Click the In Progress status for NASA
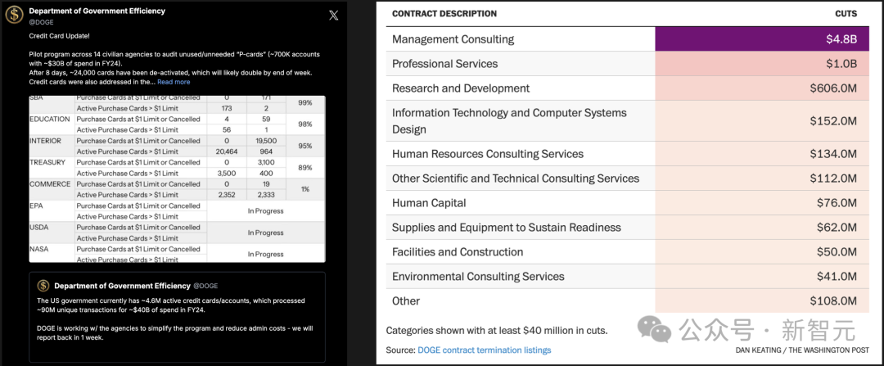Screen dimensions: 884x366 click(x=265, y=254)
